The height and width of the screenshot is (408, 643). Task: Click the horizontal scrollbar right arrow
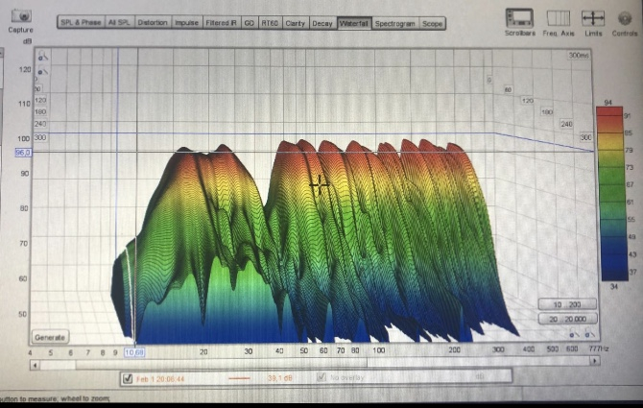[599, 365]
